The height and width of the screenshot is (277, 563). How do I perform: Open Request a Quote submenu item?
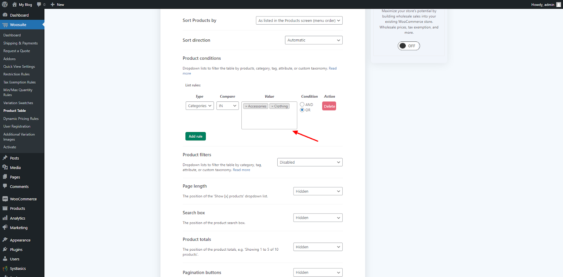[x=17, y=51]
